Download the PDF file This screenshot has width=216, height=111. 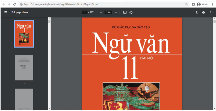(197, 12)
